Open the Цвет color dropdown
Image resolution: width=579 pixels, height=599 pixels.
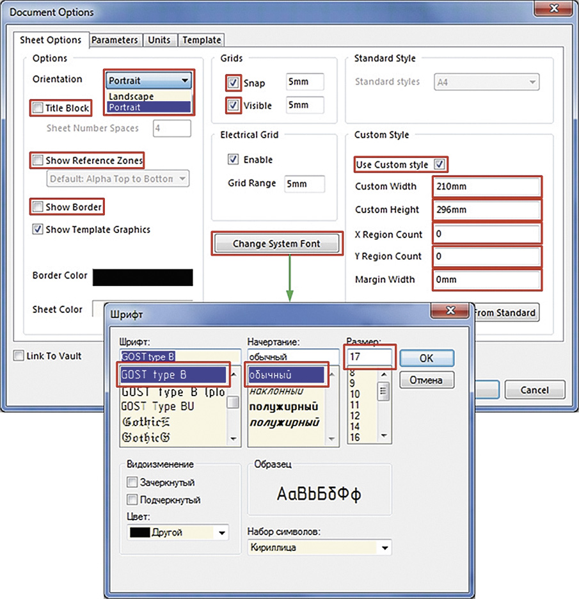point(178,532)
